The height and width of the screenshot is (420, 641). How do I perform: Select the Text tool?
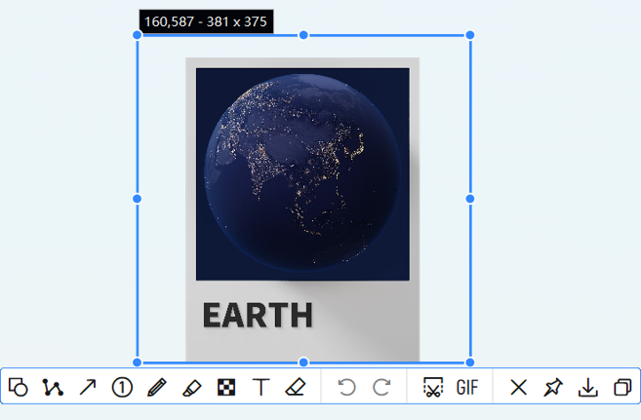[x=260, y=387]
